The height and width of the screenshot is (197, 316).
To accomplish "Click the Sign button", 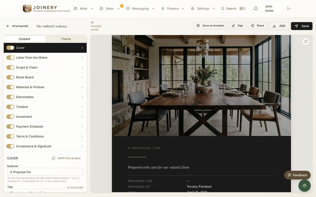I will tap(237, 26).
